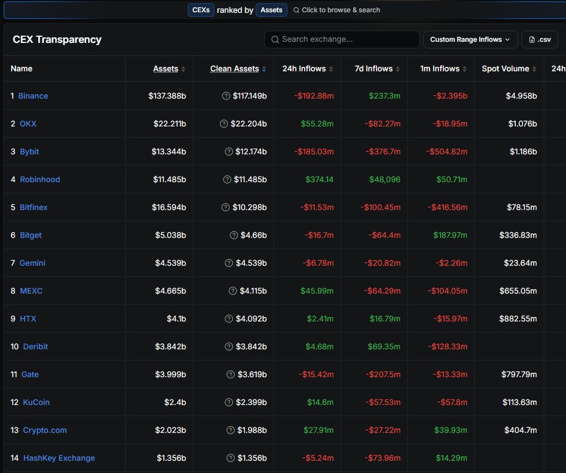Select Deribit 1m inflow -$128.33m
This screenshot has height=473, width=566.
[x=447, y=347]
